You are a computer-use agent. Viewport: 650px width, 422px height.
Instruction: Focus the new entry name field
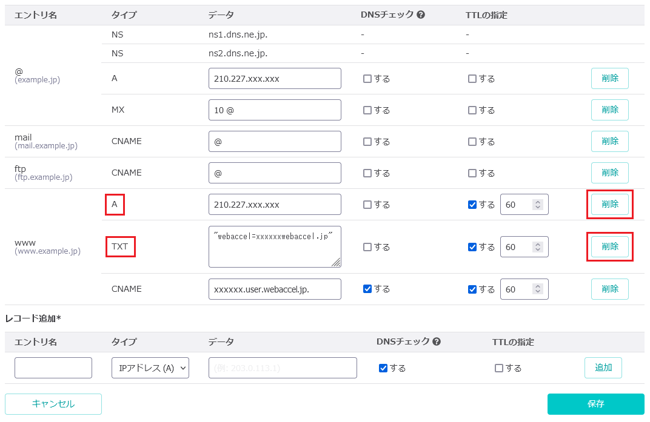pyautogui.click(x=53, y=368)
